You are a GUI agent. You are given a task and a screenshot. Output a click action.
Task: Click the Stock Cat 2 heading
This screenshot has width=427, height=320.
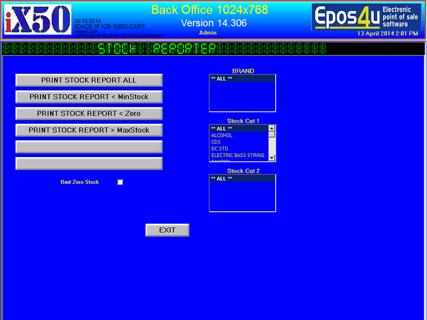pos(243,171)
